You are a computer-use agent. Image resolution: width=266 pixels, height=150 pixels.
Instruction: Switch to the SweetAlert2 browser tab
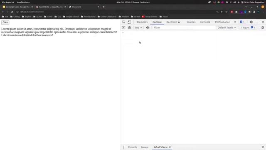(51, 7)
